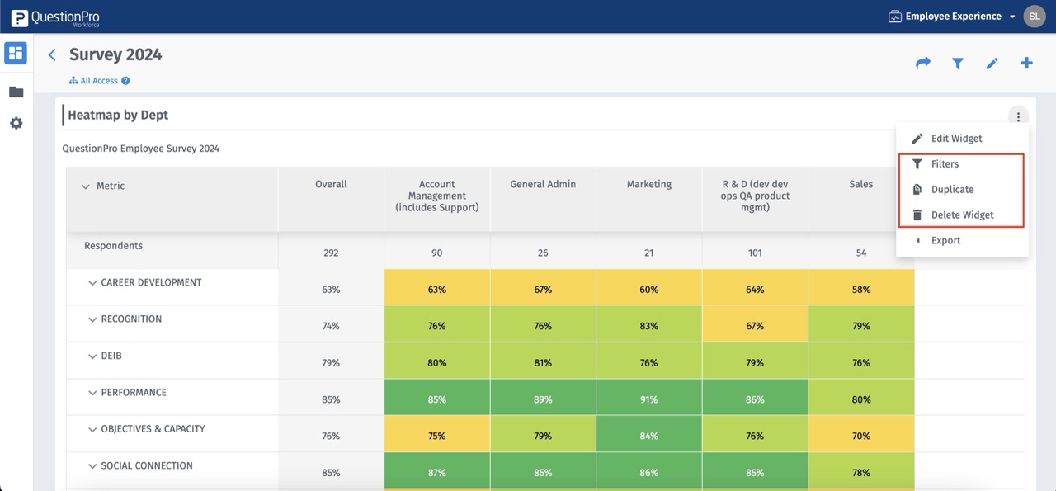Viewport: 1056px width, 491px height.
Task: Open the settings gear in the sidebar
Action: (x=16, y=122)
